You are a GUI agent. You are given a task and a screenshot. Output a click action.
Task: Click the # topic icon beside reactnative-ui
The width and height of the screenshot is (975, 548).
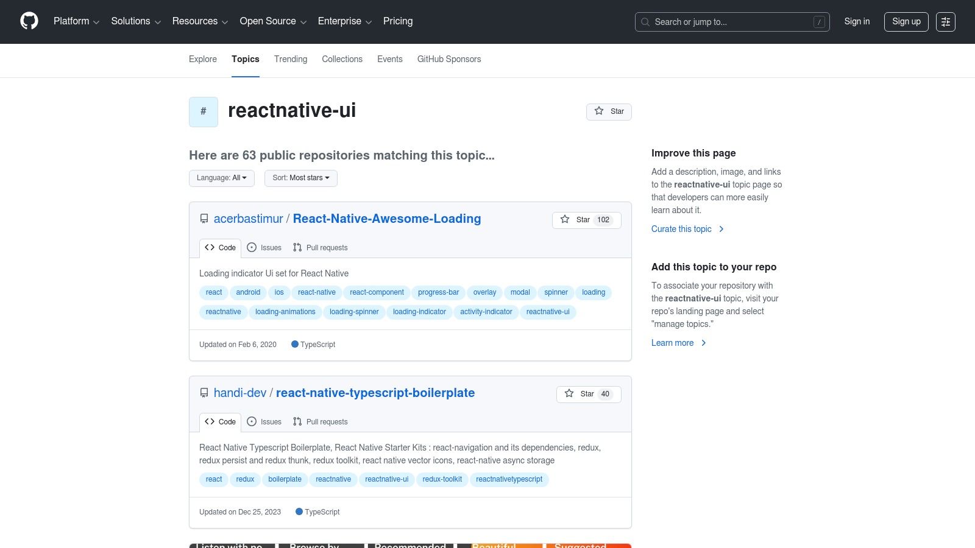[x=203, y=111]
